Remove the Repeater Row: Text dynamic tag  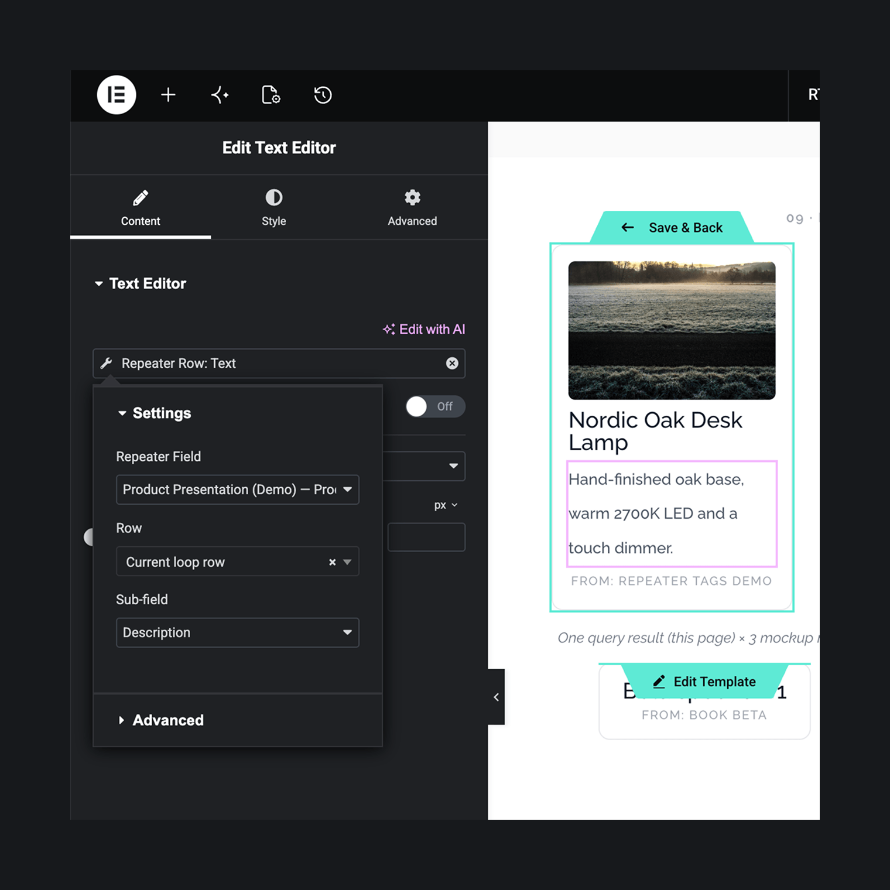(452, 363)
